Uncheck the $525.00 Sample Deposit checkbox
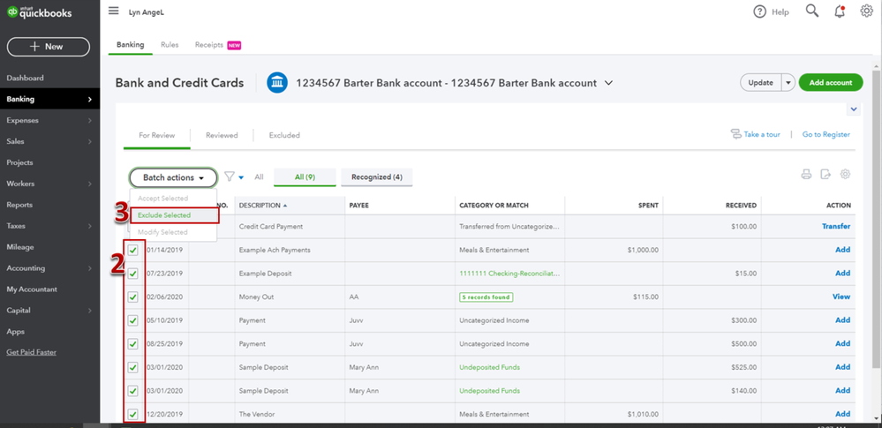Screen dimensions: 882x428 click(133, 367)
